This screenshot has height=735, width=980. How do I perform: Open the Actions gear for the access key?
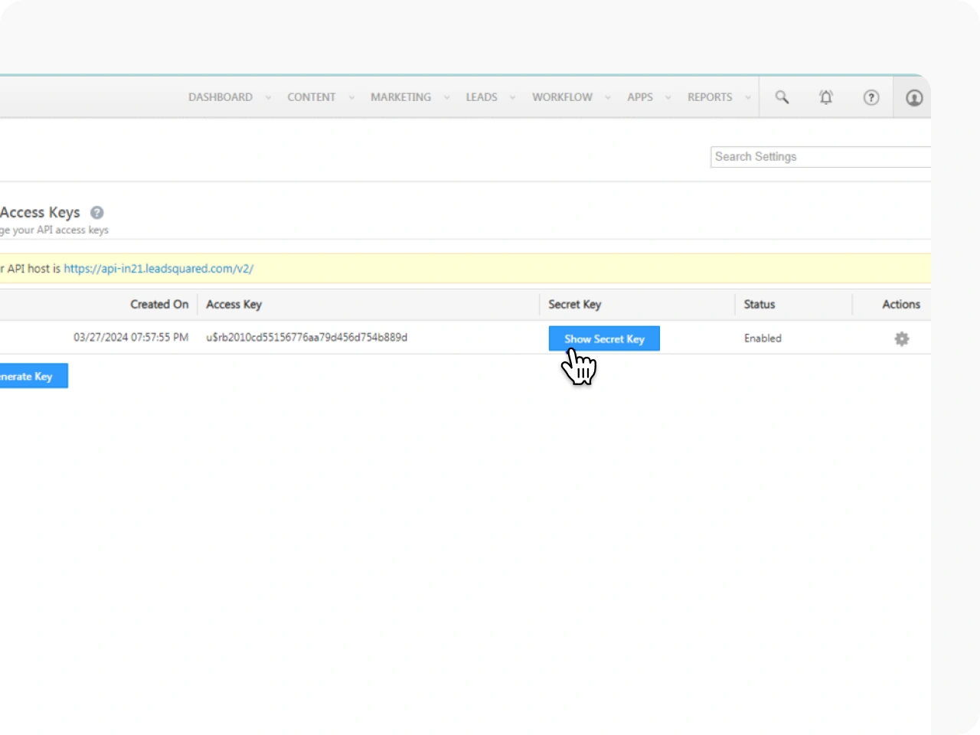tap(902, 338)
